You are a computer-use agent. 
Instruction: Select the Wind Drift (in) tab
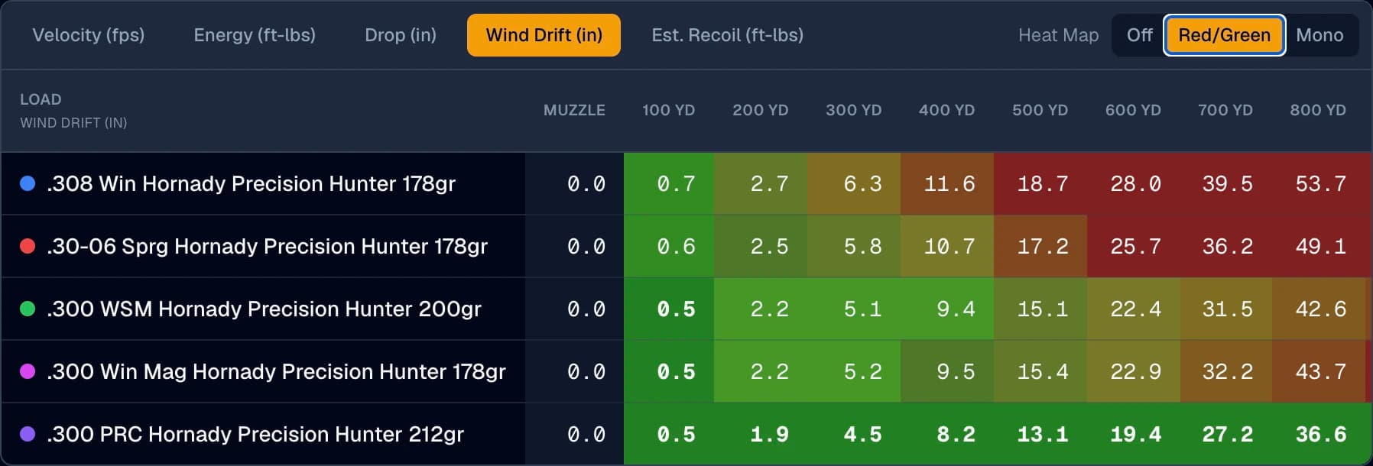click(544, 35)
